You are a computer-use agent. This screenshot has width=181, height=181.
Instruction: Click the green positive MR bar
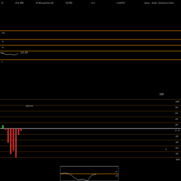coord(3,127)
